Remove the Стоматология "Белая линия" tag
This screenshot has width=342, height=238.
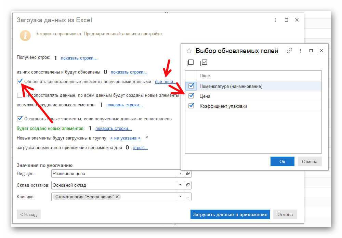(117, 197)
